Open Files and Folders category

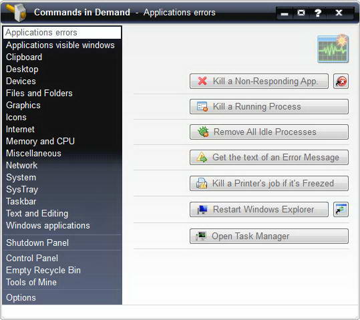pyautogui.click(x=62, y=93)
